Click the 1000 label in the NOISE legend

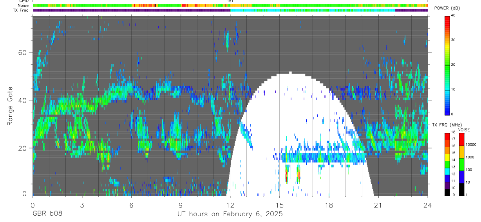pyautogui.click(x=470, y=157)
